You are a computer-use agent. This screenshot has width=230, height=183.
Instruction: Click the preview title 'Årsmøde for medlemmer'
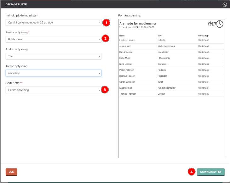point(138,24)
